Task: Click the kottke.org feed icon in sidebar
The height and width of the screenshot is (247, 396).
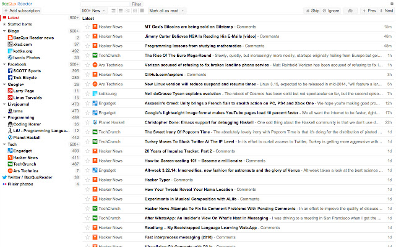Action: [10, 51]
